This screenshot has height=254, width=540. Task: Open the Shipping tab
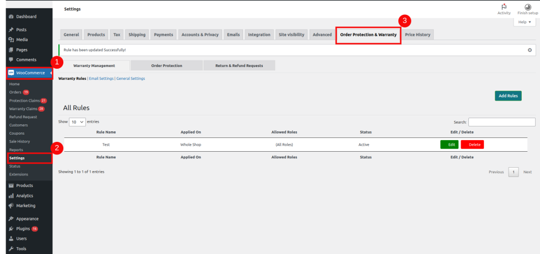[137, 35]
